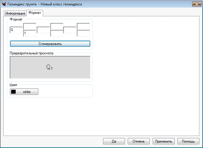Image resolution: width=203 pixels, height=148 pixels.
Task: Click the Q1 preview area
Action: click(x=50, y=67)
